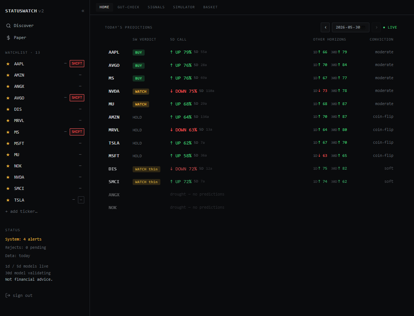Click the dash icon on the AMZN watchlist row
This screenshot has height=316, width=414.
[x=80, y=75]
